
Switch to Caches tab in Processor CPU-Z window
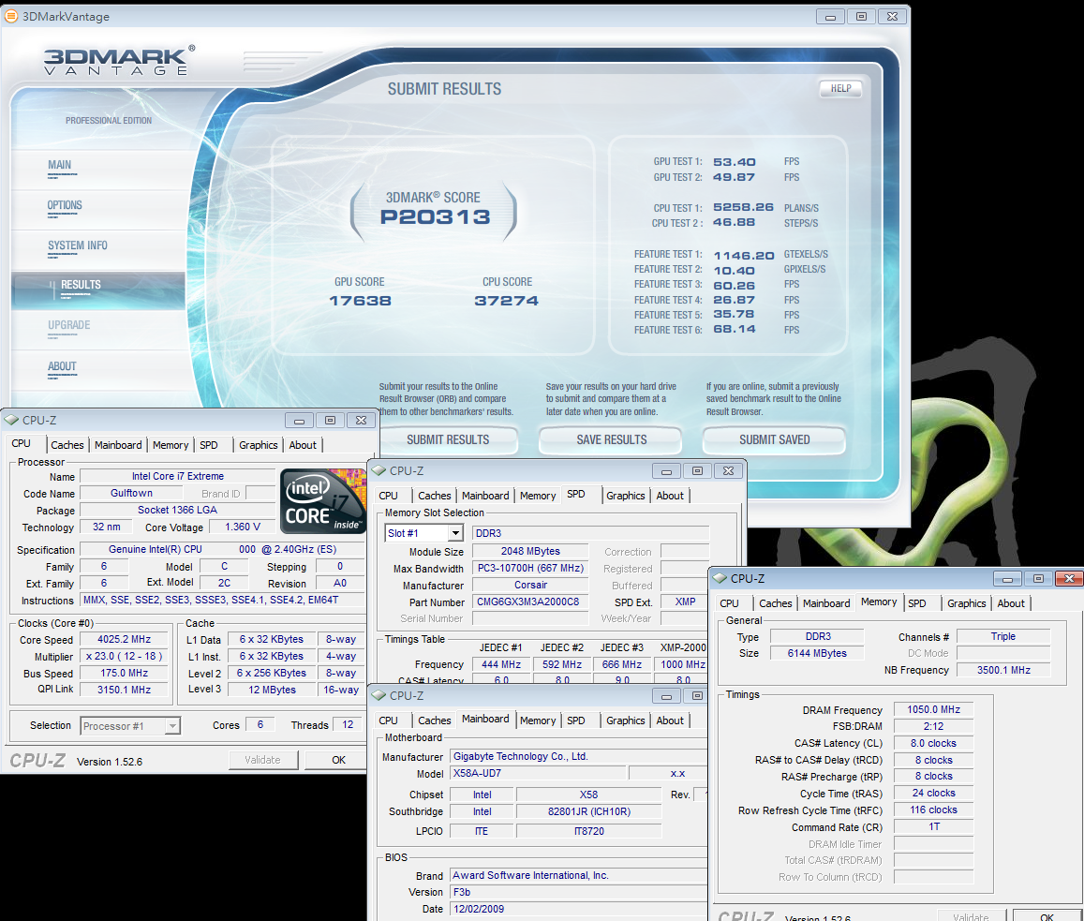coord(67,445)
